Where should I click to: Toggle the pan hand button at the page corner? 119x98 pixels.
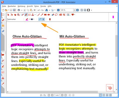click(x=110, y=88)
